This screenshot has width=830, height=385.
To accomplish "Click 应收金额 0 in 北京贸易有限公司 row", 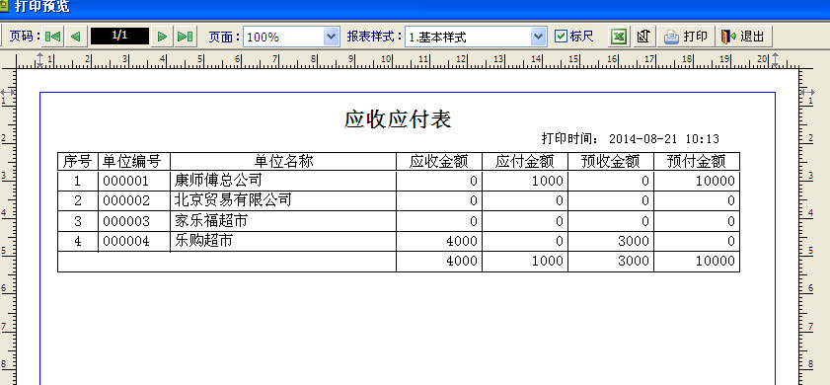I will point(473,201).
